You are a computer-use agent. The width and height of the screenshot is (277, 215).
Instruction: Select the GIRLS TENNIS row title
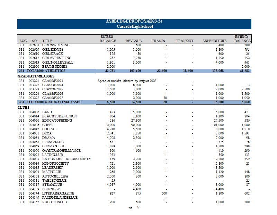[53, 50]
